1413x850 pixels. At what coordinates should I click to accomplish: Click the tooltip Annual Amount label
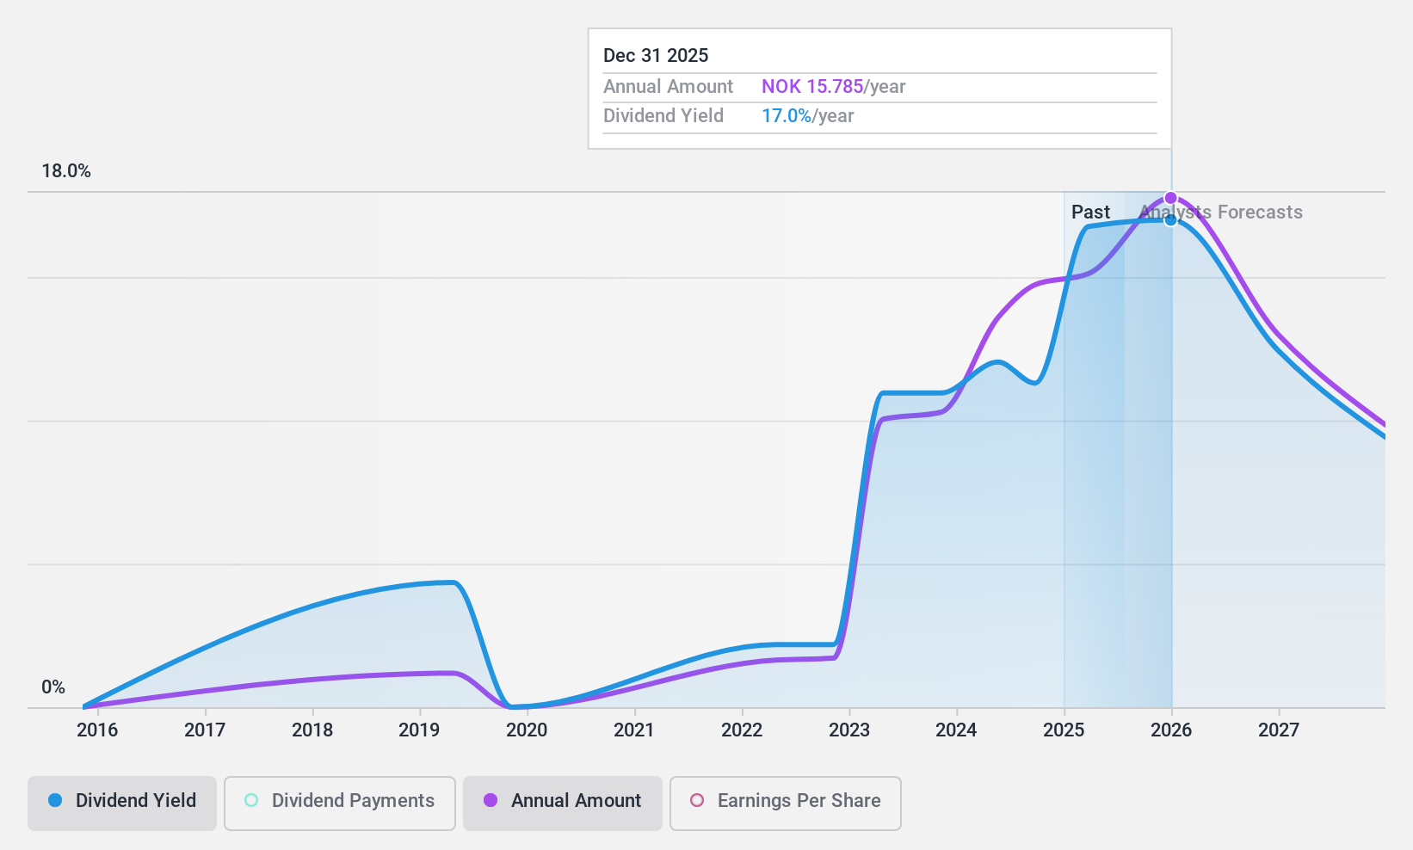click(668, 86)
